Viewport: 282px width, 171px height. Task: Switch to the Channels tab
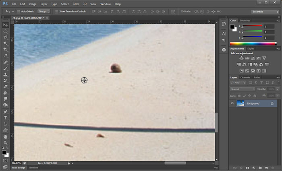click(x=245, y=77)
